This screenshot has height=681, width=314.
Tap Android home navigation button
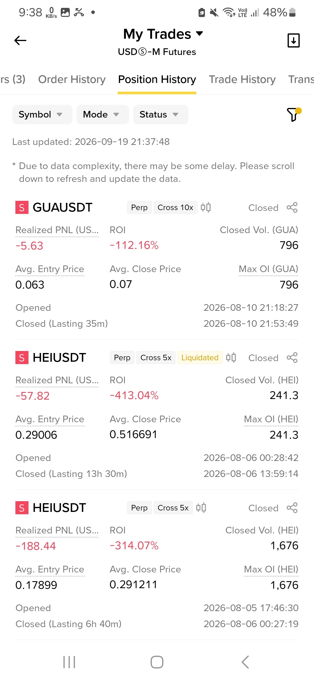(x=157, y=662)
